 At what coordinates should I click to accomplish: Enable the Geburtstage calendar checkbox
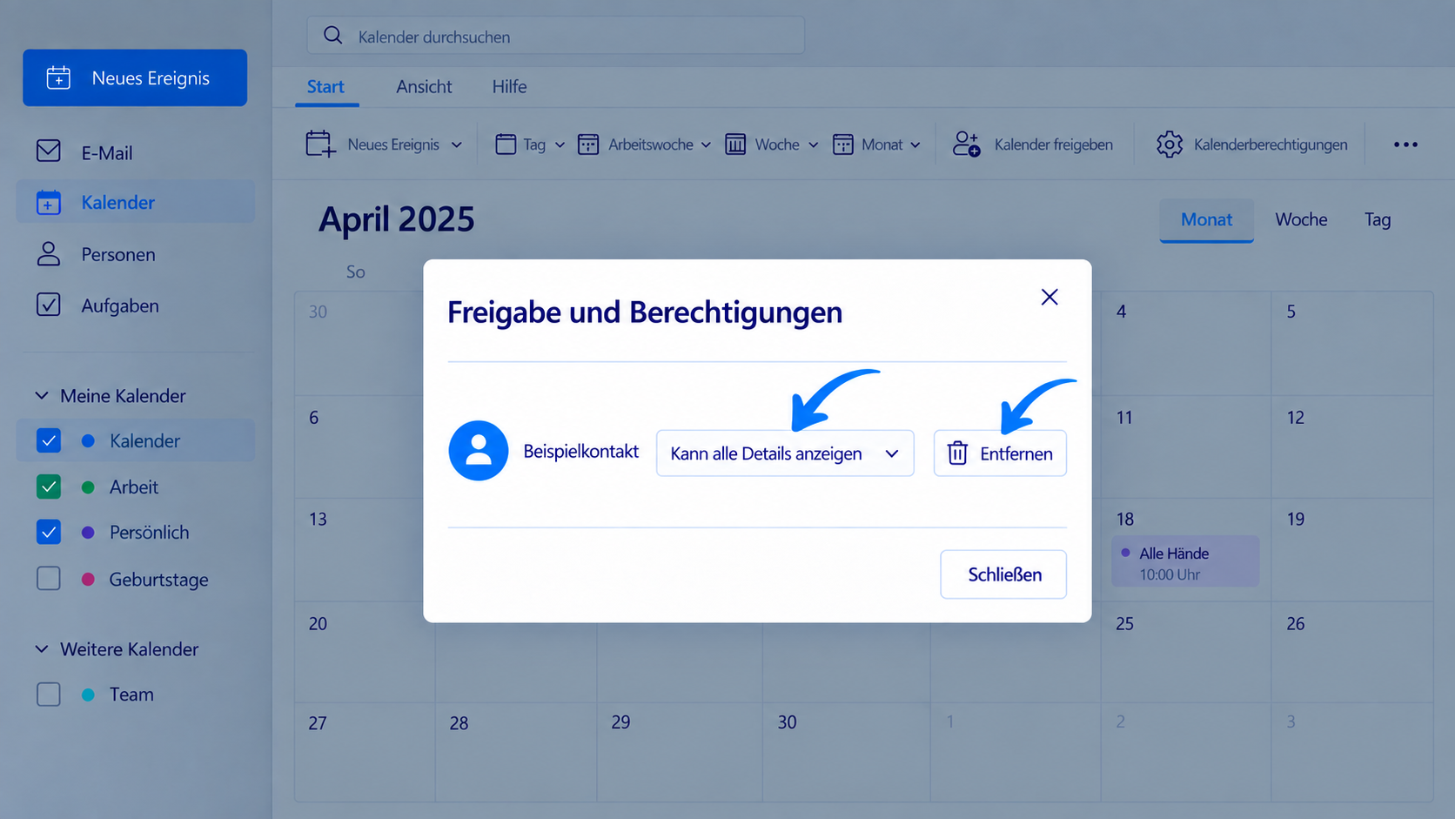[x=49, y=579]
